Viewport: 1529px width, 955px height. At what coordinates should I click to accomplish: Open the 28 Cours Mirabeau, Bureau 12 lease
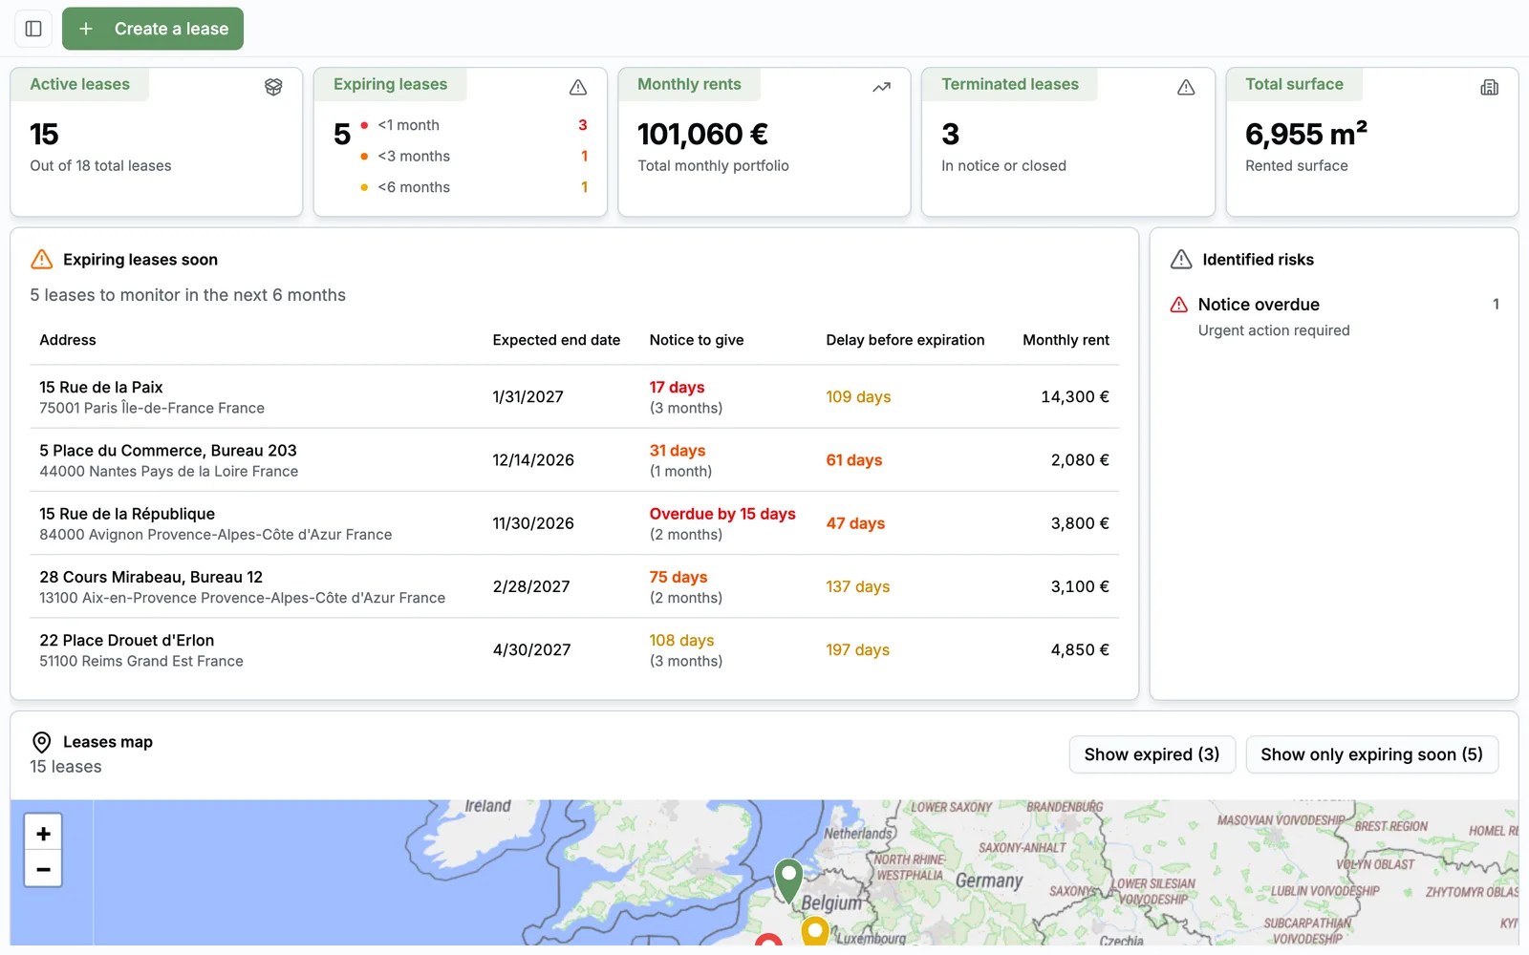click(x=574, y=586)
